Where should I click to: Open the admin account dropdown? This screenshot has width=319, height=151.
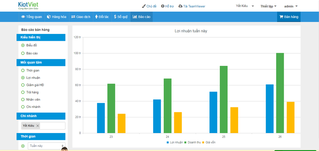pos(291,6)
